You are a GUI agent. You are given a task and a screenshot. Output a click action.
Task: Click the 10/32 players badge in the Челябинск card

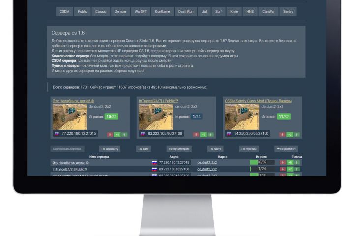[x=111, y=117]
